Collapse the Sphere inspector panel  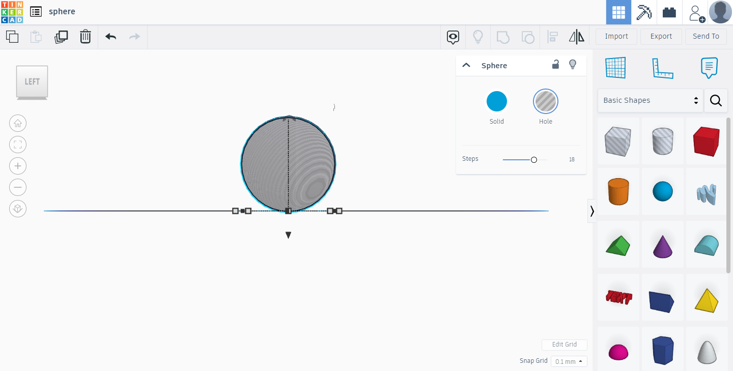[466, 65]
